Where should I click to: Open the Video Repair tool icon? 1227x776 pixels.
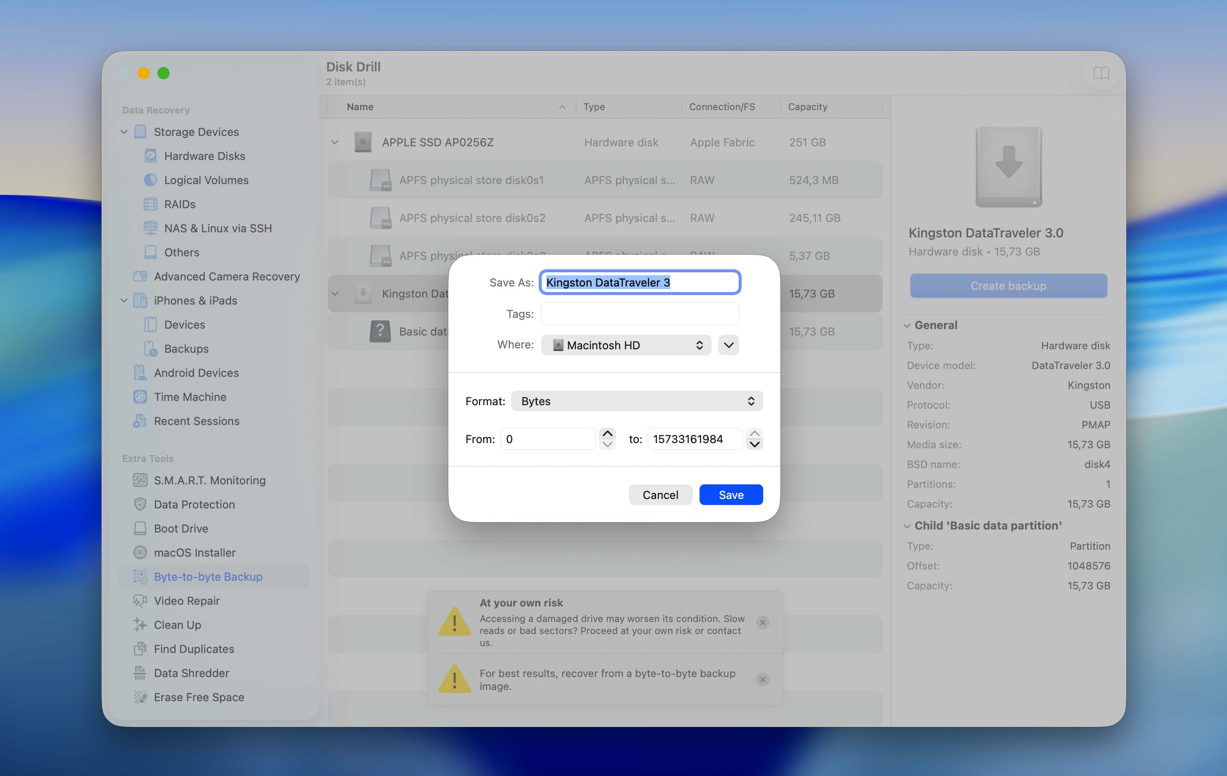tap(140, 601)
